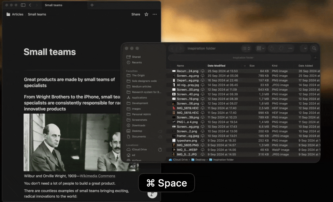
Task: Download IMG_5618.HEIC from iCloud via cloud icon
Action: 203,113
